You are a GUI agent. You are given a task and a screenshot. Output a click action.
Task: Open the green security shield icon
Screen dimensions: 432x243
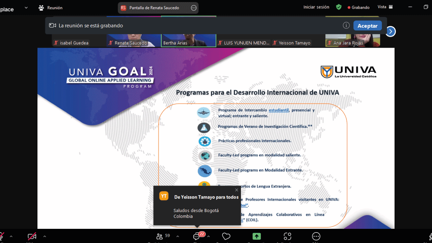pos(339,7)
